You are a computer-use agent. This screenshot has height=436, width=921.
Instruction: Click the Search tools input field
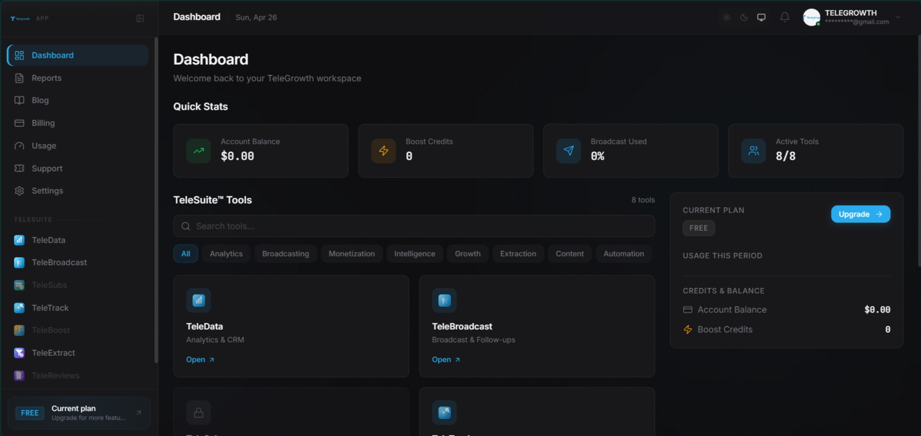[x=414, y=226]
